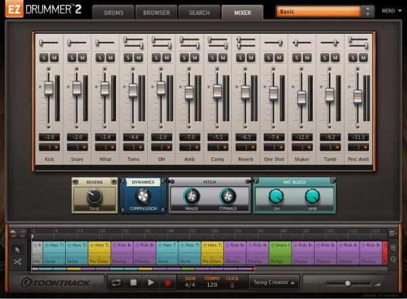Click the Toontrack logo
Viewport: 407px width, 299px height.
pos(56,283)
